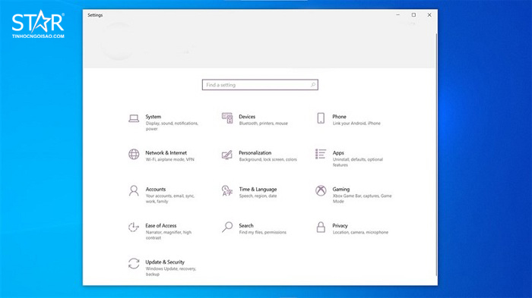Go to the Gaming title

click(341, 190)
